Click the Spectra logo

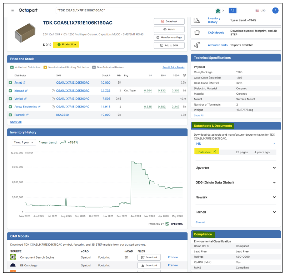[x=174, y=224]
